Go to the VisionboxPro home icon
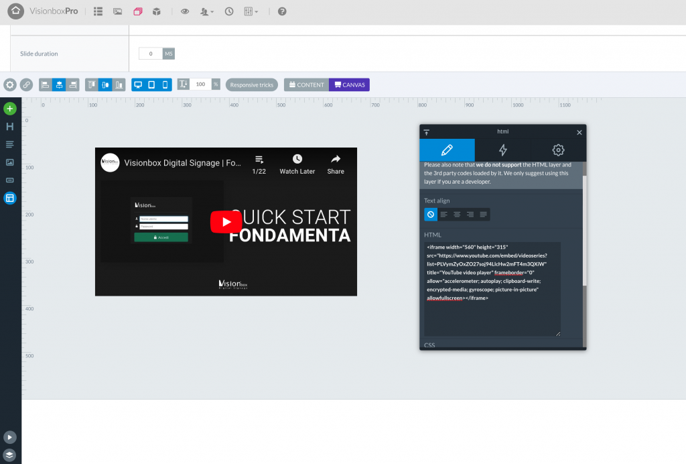Viewport: 686px width, 464px height. click(16, 11)
